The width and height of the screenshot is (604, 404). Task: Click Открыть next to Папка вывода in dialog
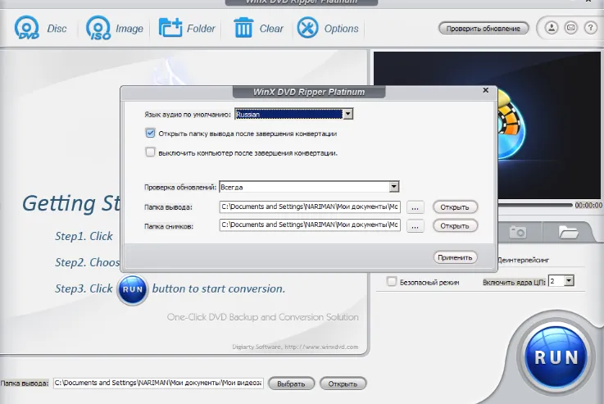click(455, 207)
